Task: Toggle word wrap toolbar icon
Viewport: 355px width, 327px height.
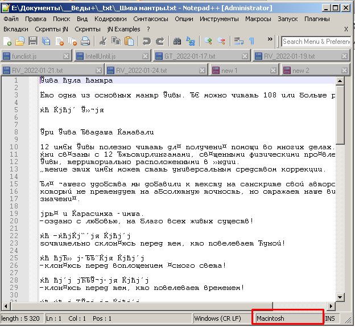Action: point(238,41)
